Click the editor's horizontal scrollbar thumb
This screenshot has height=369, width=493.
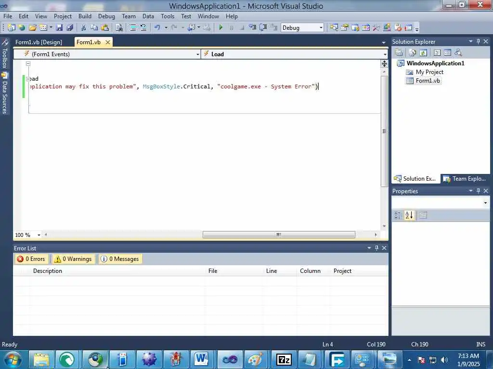[x=279, y=234]
